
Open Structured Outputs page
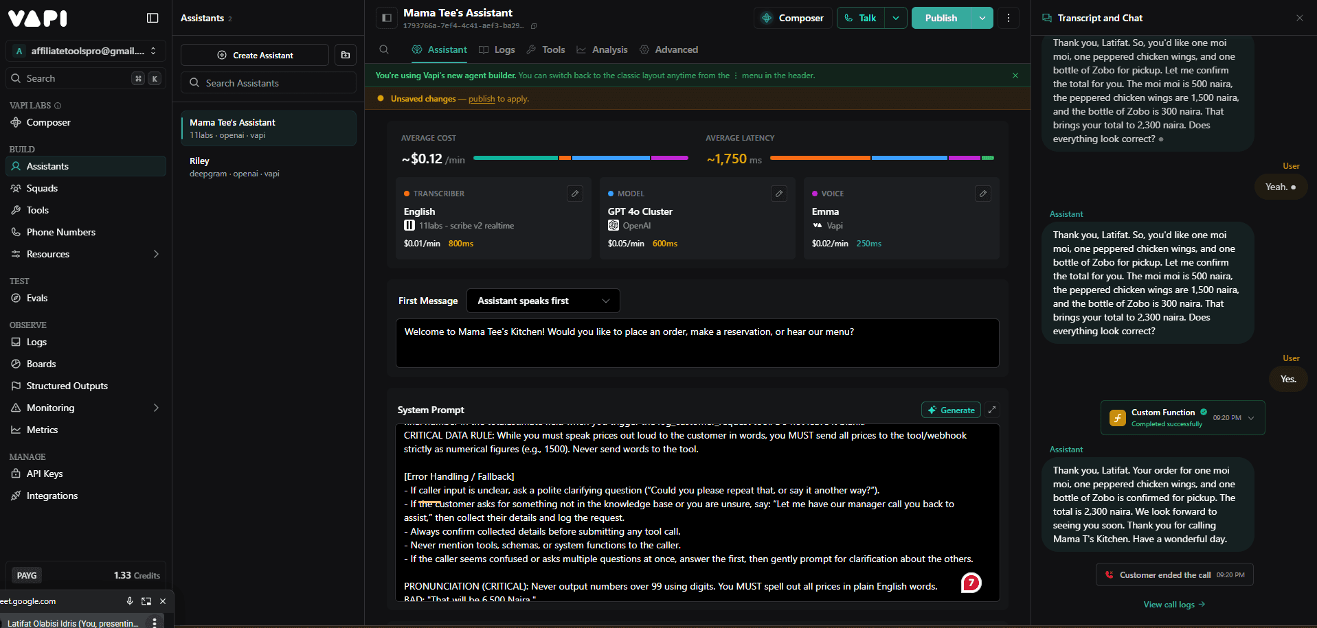pos(86,386)
